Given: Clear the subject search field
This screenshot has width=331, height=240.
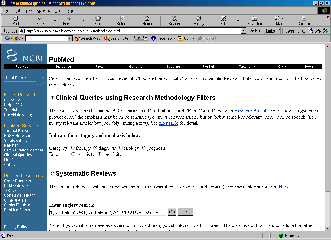Looking at the screenshot, I should click(x=186, y=212).
